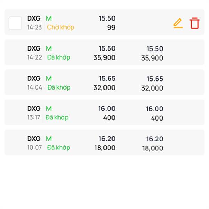The width and height of the screenshot is (209, 209).
Task: Click the DXG ticker in the 14:23 order
Action: [x=34, y=18]
